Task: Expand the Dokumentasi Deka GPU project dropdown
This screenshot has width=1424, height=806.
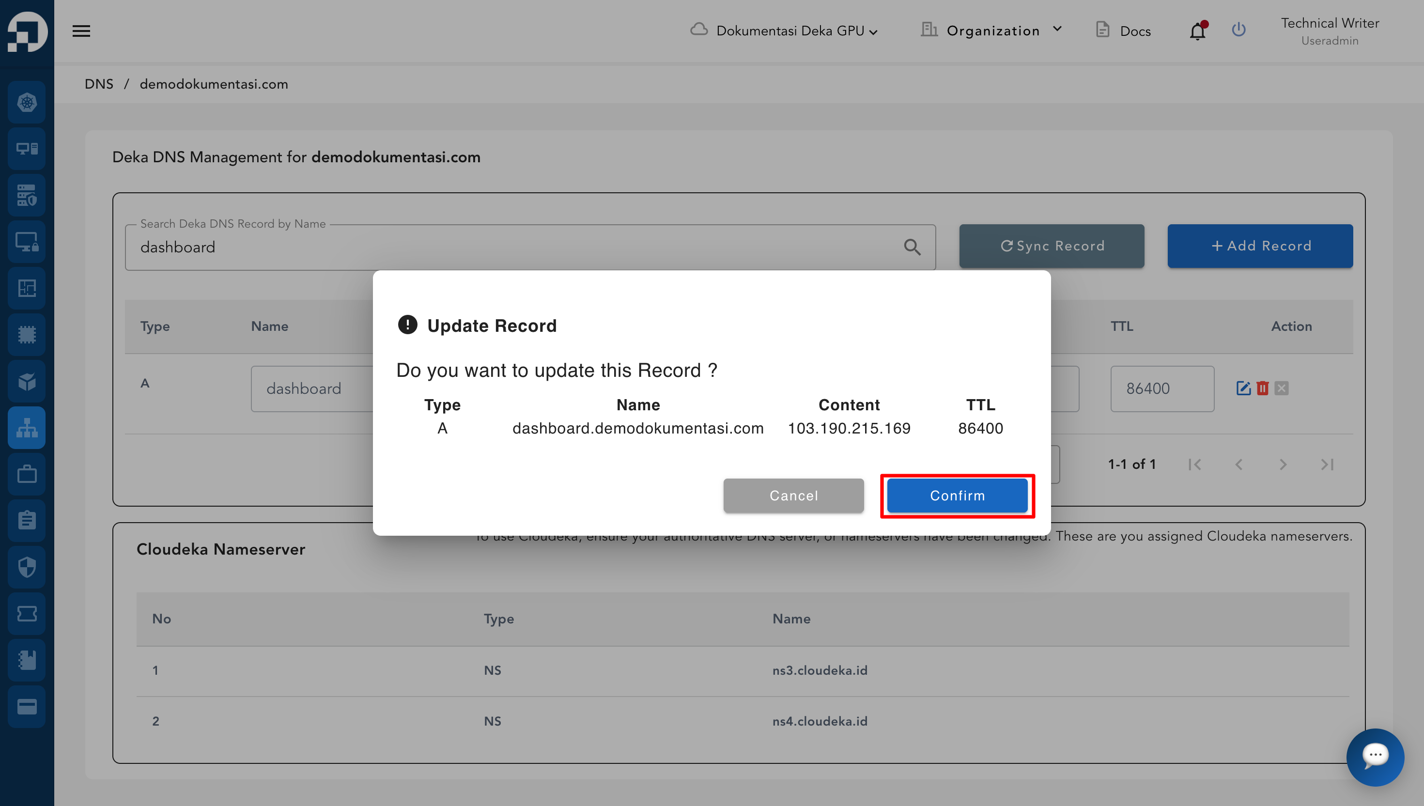Action: pyautogui.click(x=785, y=31)
